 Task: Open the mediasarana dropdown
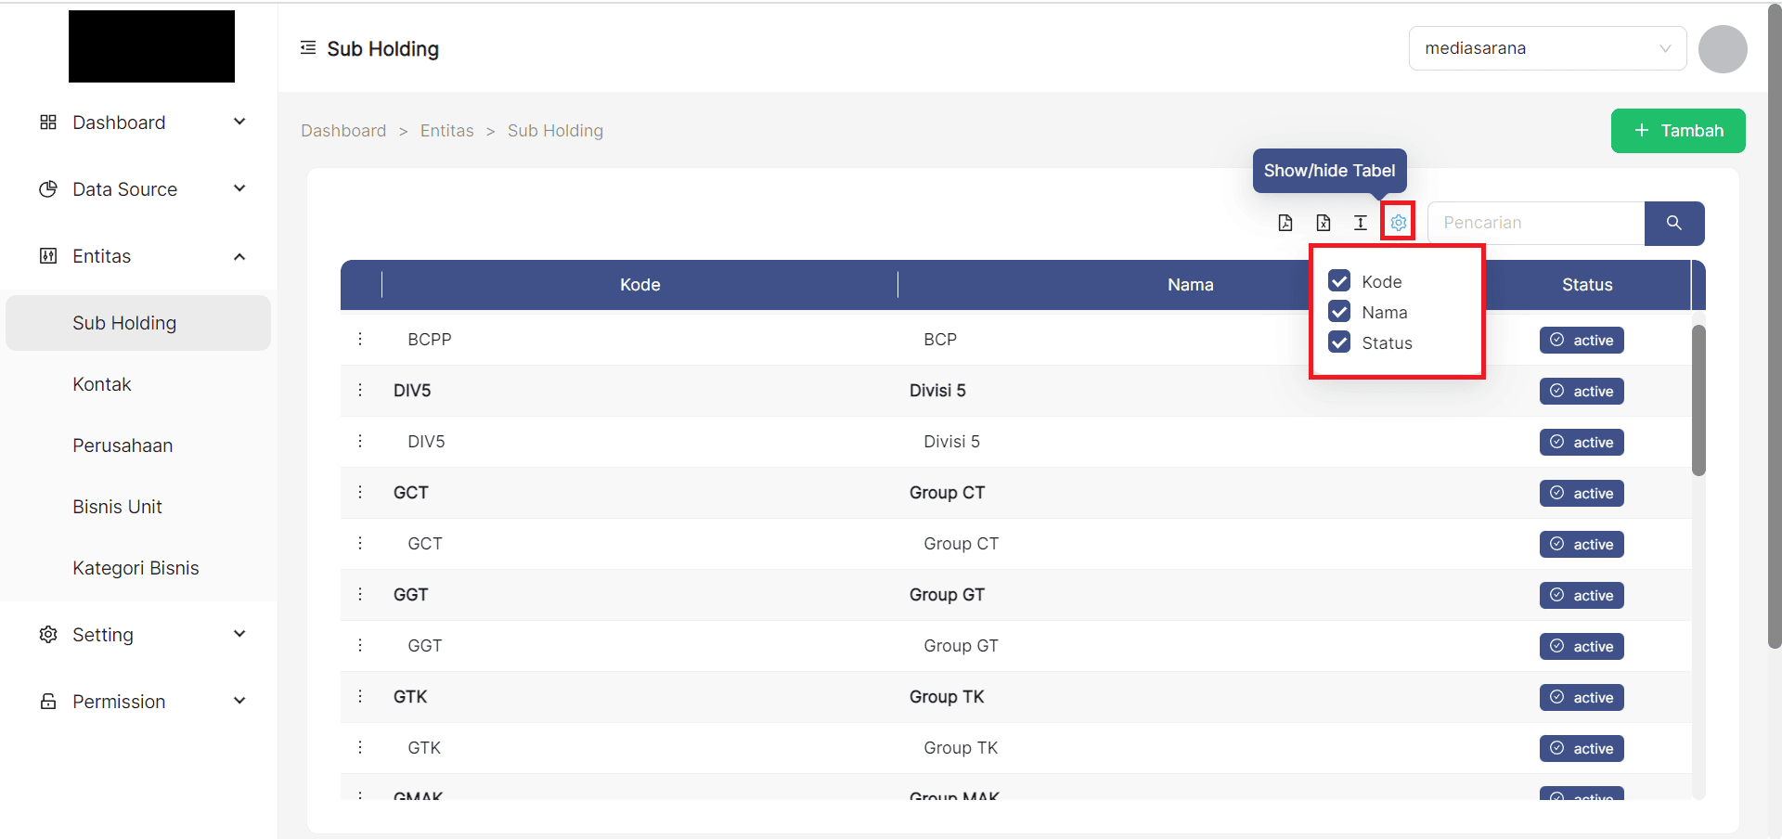pyautogui.click(x=1547, y=48)
